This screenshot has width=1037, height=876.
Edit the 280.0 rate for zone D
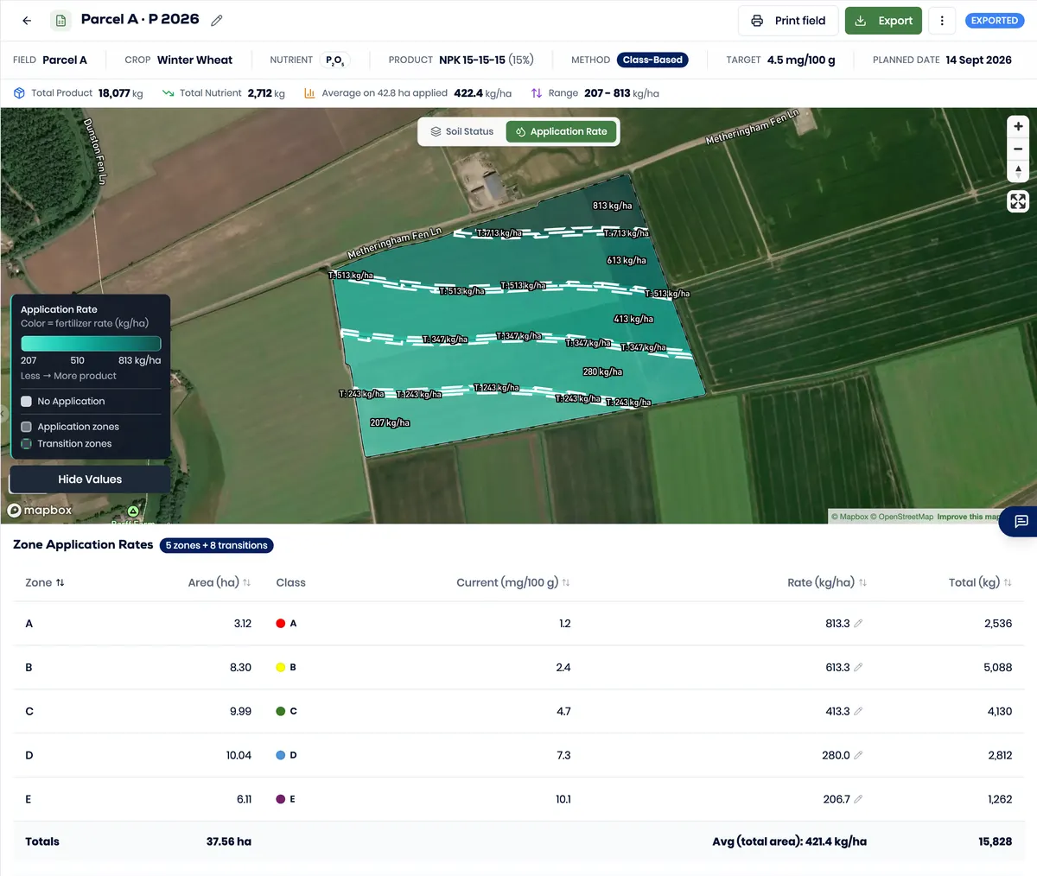[x=858, y=755]
